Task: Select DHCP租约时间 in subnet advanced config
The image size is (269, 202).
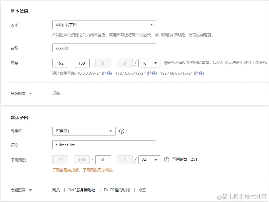Action: pos(117,190)
